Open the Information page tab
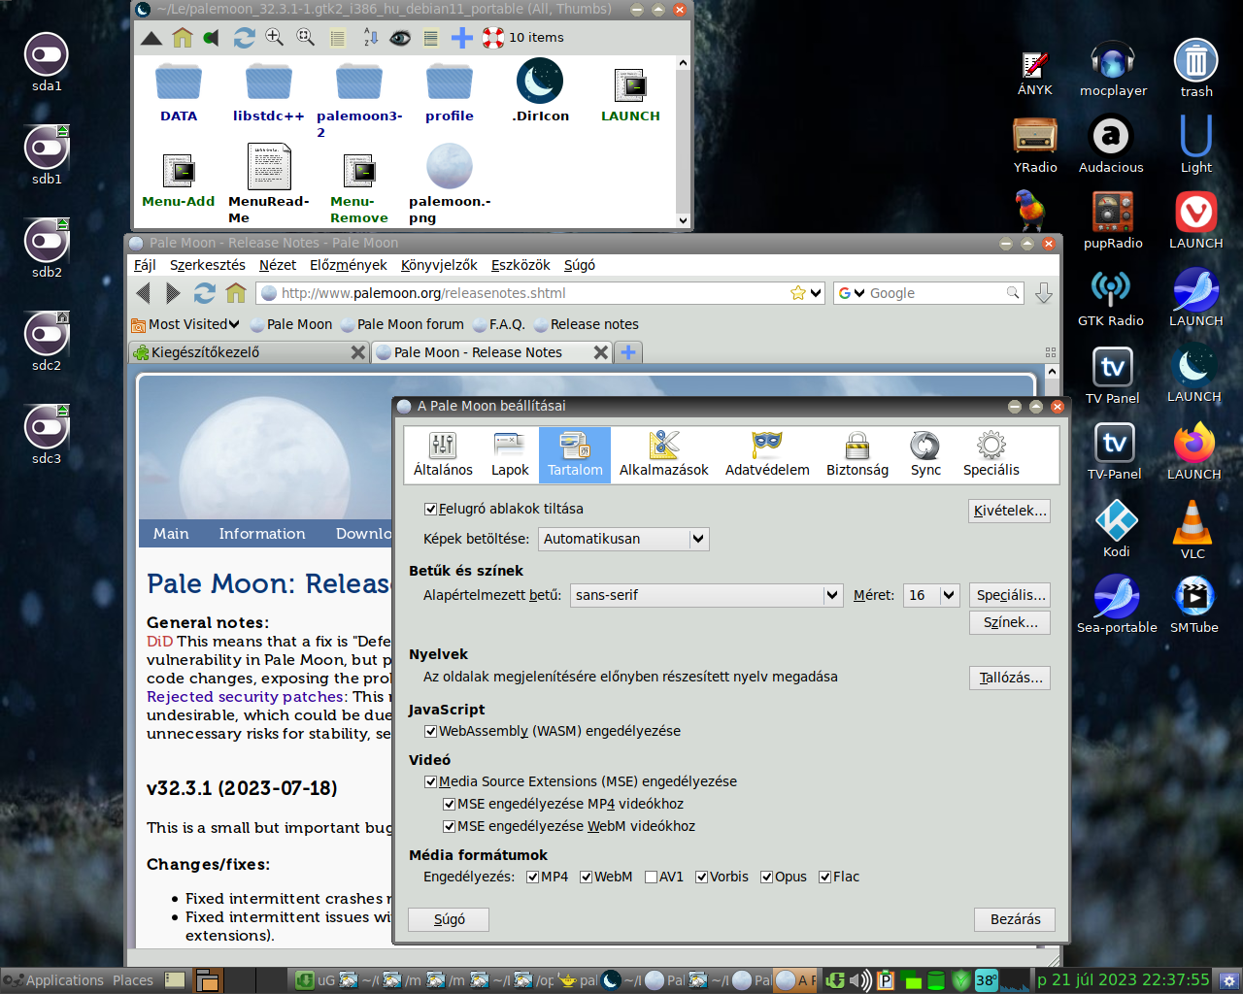This screenshot has width=1243, height=994. pos(262,534)
